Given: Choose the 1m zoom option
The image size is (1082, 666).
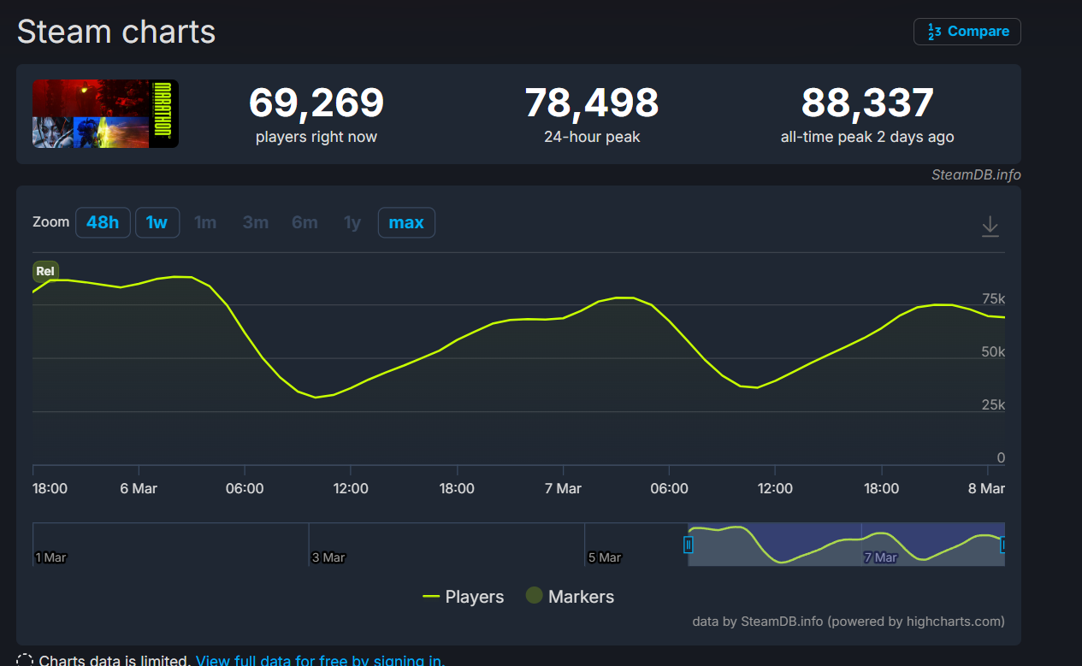Looking at the screenshot, I should tap(205, 223).
